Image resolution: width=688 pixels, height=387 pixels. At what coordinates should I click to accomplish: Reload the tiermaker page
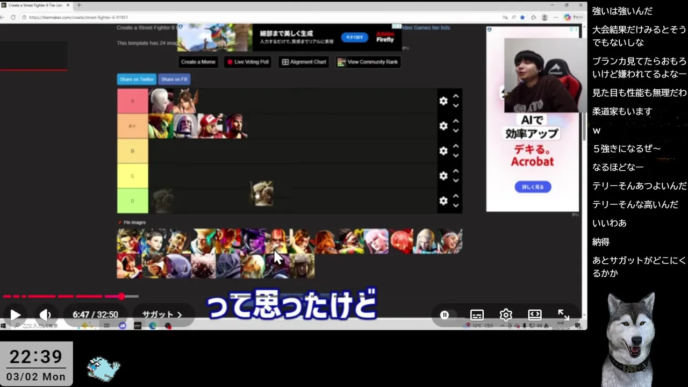pyautogui.click(x=13, y=17)
